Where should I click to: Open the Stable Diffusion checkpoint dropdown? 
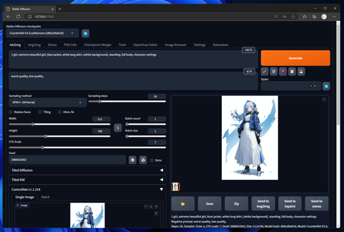[42, 33]
